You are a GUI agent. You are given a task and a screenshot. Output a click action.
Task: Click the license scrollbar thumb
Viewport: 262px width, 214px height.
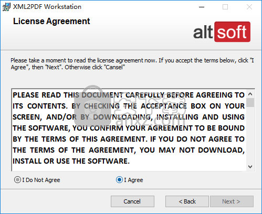point(250,102)
